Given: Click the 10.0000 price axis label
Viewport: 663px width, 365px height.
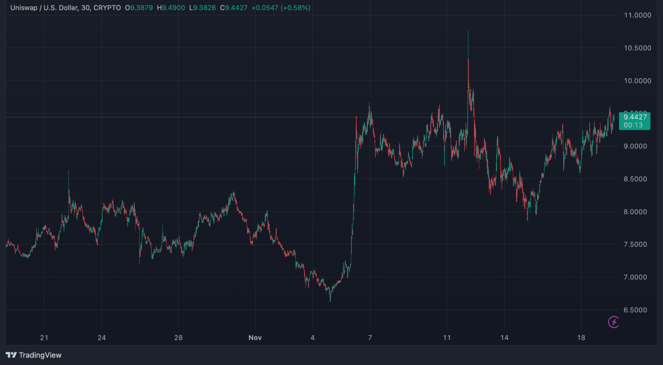Looking at the screenshot, I should click(637, 80).
